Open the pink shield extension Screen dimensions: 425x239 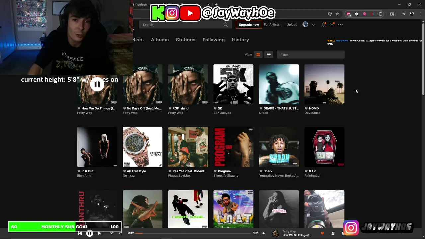(364, 14)
